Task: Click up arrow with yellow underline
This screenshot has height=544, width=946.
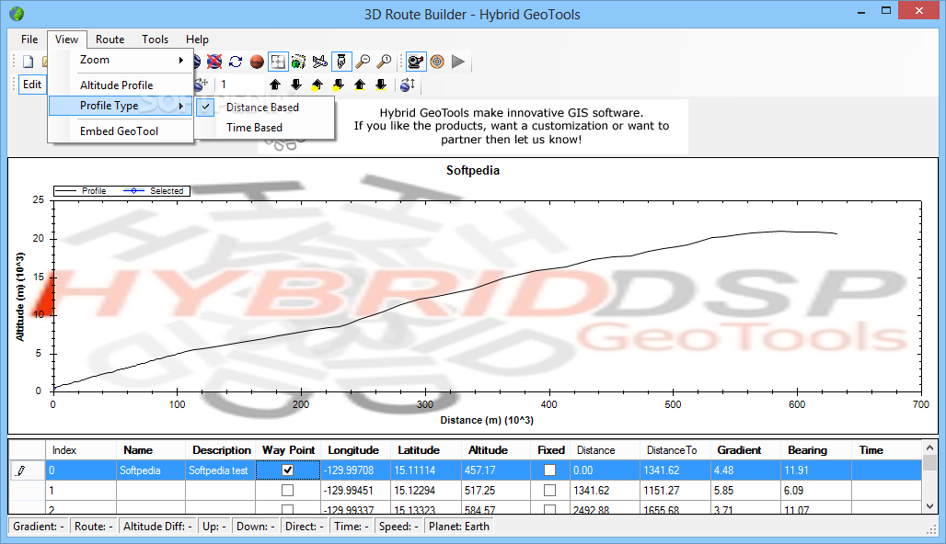Action: [360, 85]
